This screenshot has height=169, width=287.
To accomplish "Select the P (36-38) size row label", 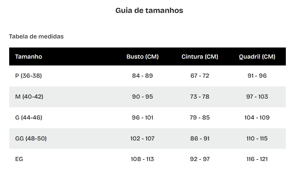I will click(x=29, y=76).
